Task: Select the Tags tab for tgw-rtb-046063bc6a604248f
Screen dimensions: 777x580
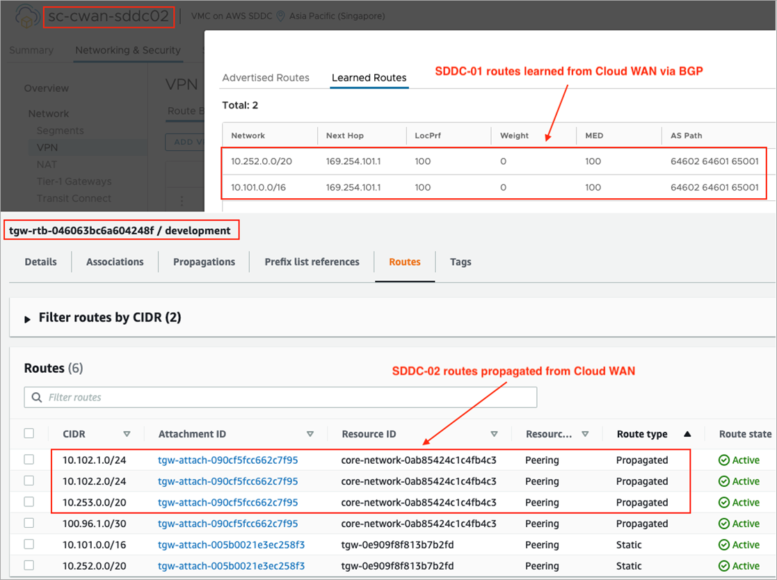Action: click(x=460, y=261)
